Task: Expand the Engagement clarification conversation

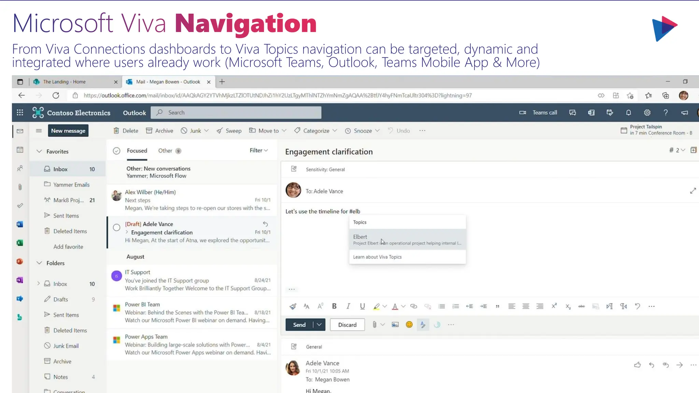Action: [127, 232]
